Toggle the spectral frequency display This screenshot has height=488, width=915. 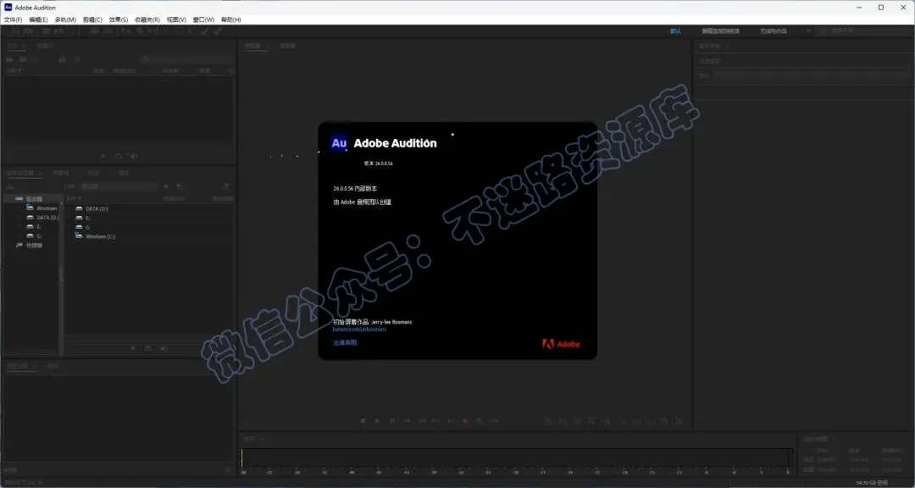pos(96,31)
